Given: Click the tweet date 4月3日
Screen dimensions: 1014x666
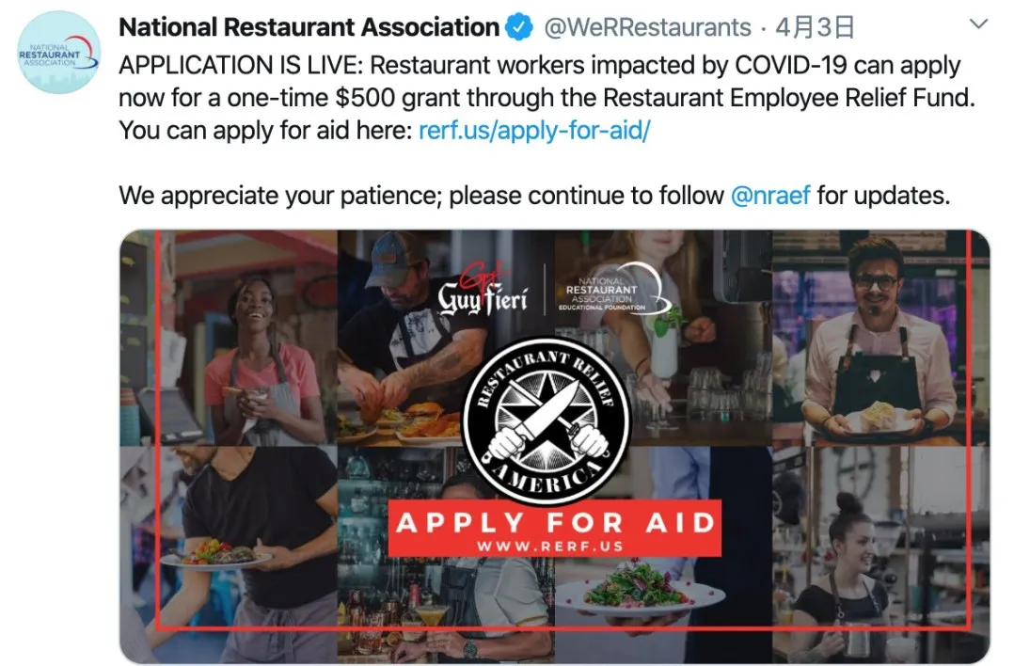Looking at the screenshot, I should pyautogui.click(x=815, y=28).
